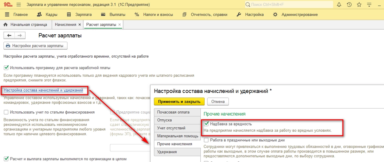
Task: Open the service menu lines icon
Action: click(369, 5)
